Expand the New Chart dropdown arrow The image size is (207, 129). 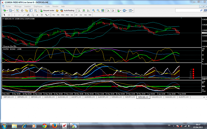[7, 11]
